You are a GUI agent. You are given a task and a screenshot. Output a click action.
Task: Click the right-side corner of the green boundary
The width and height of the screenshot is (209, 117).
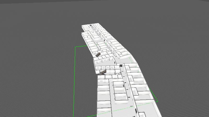pos(158,101)
